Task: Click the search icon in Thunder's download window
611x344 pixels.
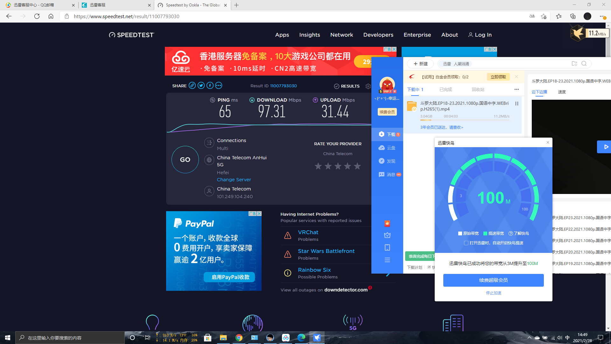Action: click(584, 63)
